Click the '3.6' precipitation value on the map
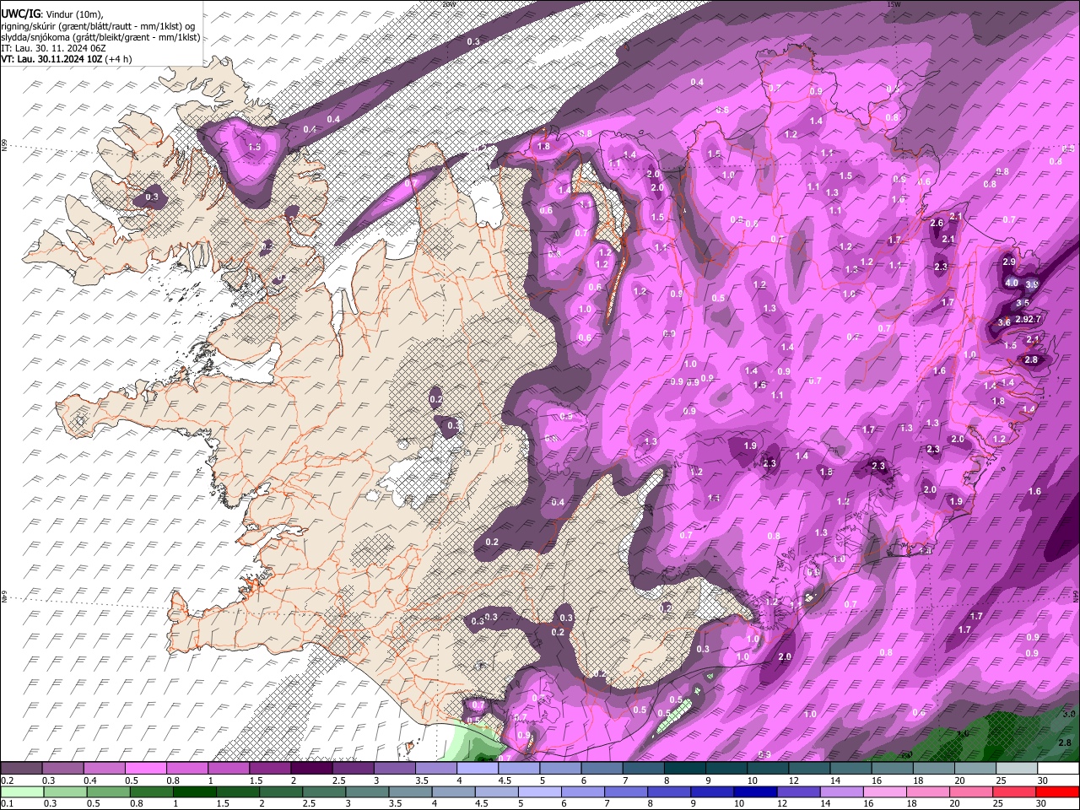 tap(1004, 322)
